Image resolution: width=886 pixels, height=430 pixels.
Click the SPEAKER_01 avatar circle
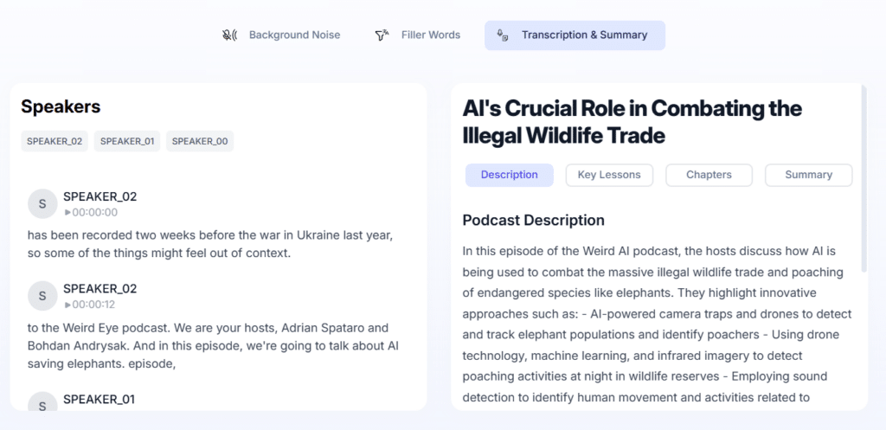coord(42,402)
